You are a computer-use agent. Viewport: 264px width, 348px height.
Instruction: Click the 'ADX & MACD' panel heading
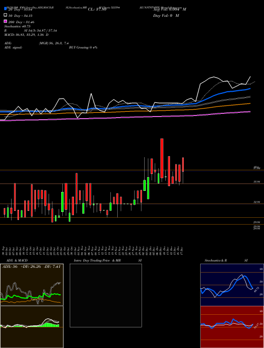17,260
